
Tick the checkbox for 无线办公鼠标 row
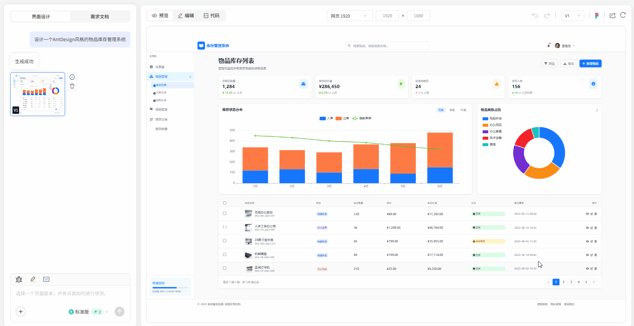[x=225, y=213]
